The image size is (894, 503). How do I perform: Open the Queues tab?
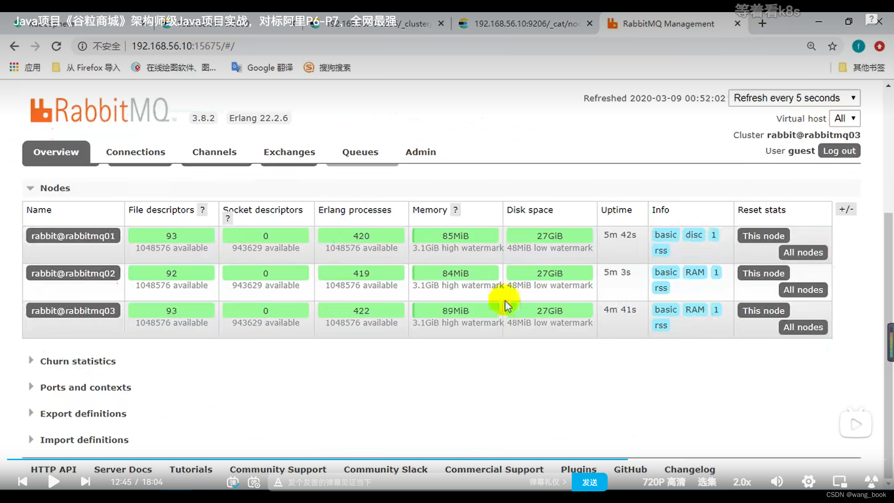point(360,152)
